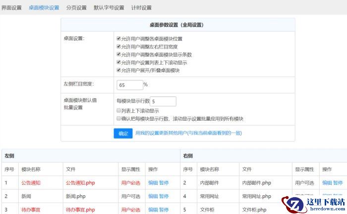Image resolution: width=347 pixels, height=214 pixels.
Task: Click the 左侧栏目宽度 input field
Action: [129, 85]
